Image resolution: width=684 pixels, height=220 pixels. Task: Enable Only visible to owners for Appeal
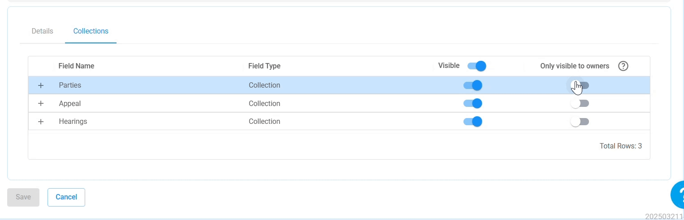click(x=580, y=103)
